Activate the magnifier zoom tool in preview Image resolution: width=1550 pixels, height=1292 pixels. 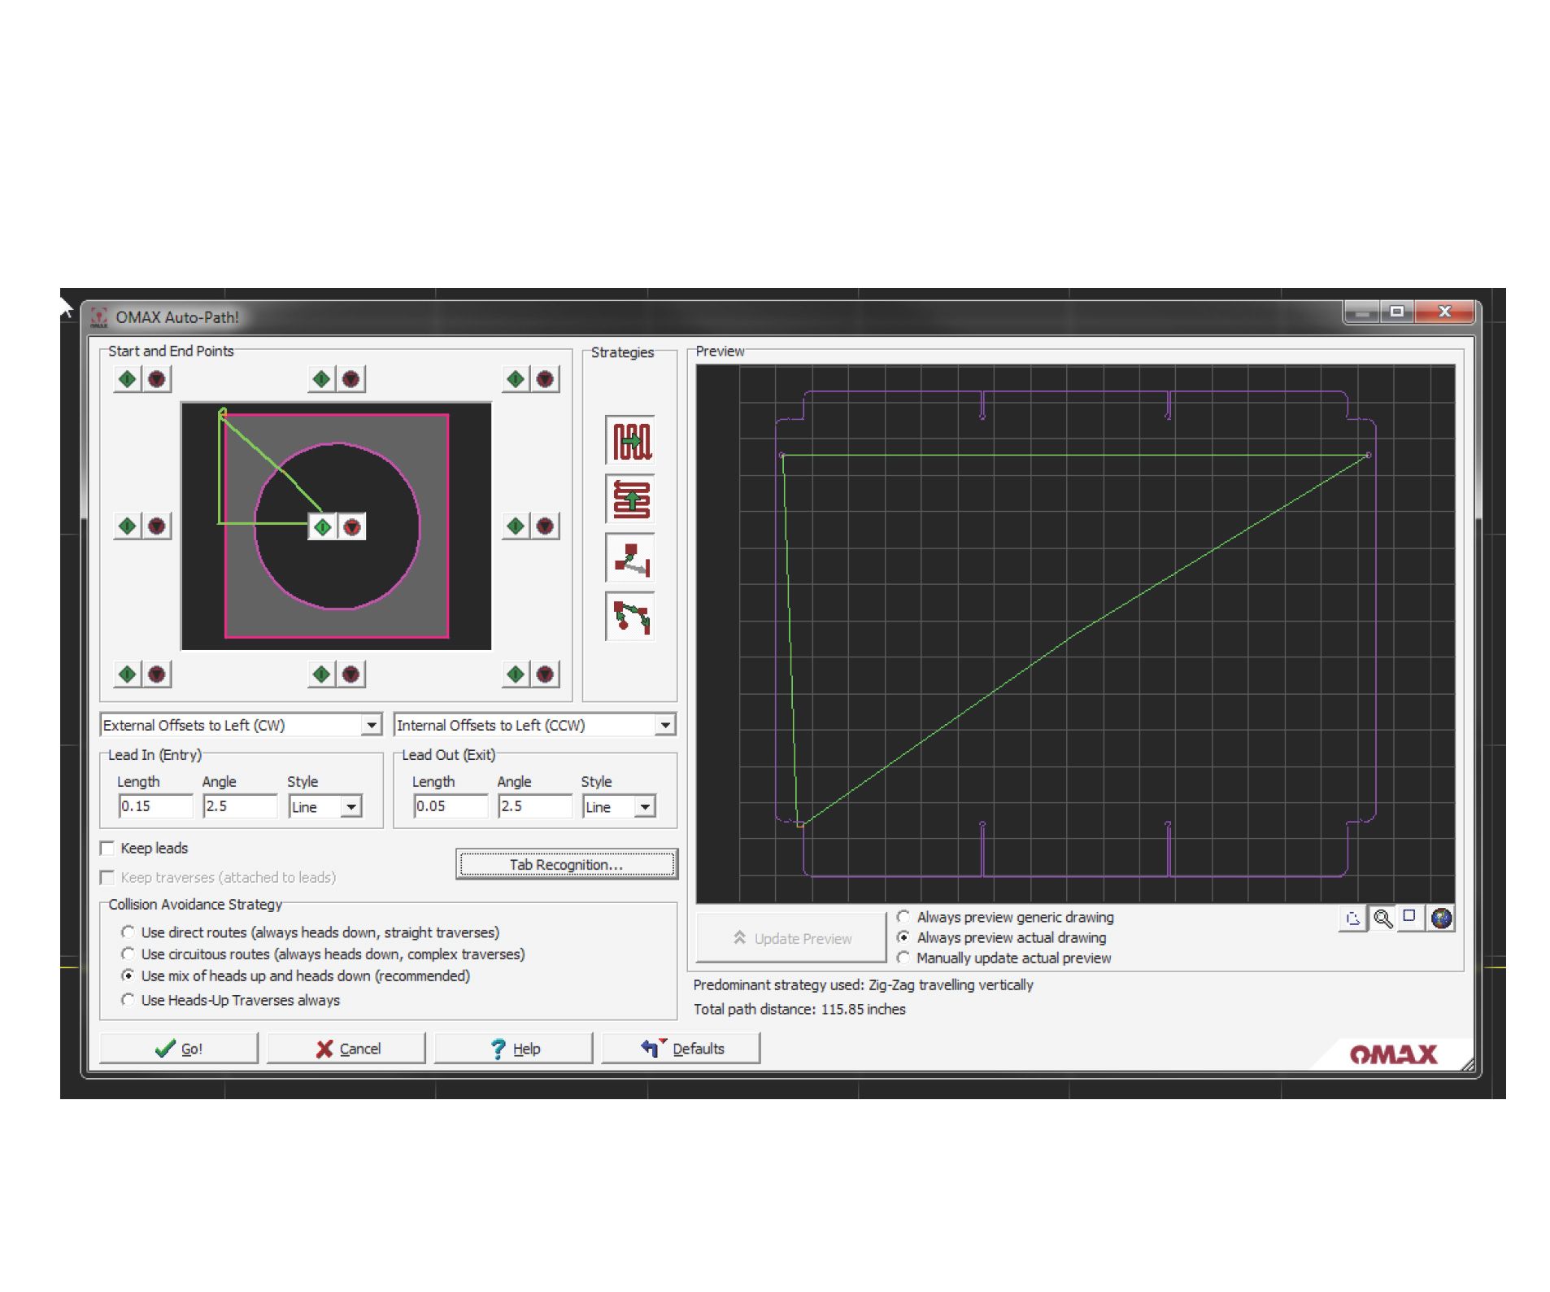click(1382, 919)
